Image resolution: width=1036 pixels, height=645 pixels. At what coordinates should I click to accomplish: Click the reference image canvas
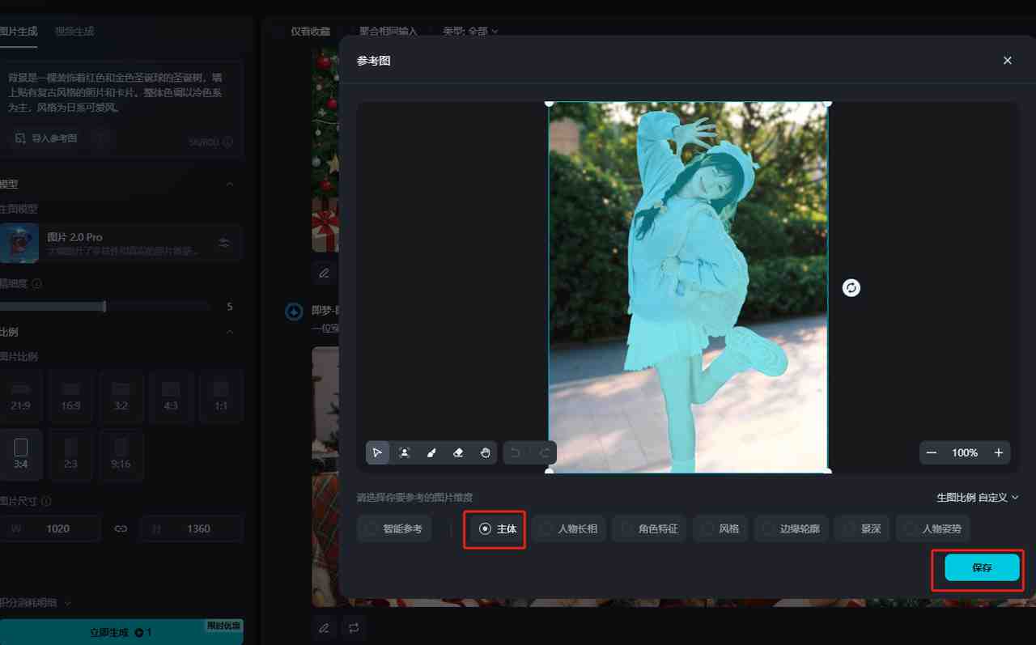tap(688, 287)
